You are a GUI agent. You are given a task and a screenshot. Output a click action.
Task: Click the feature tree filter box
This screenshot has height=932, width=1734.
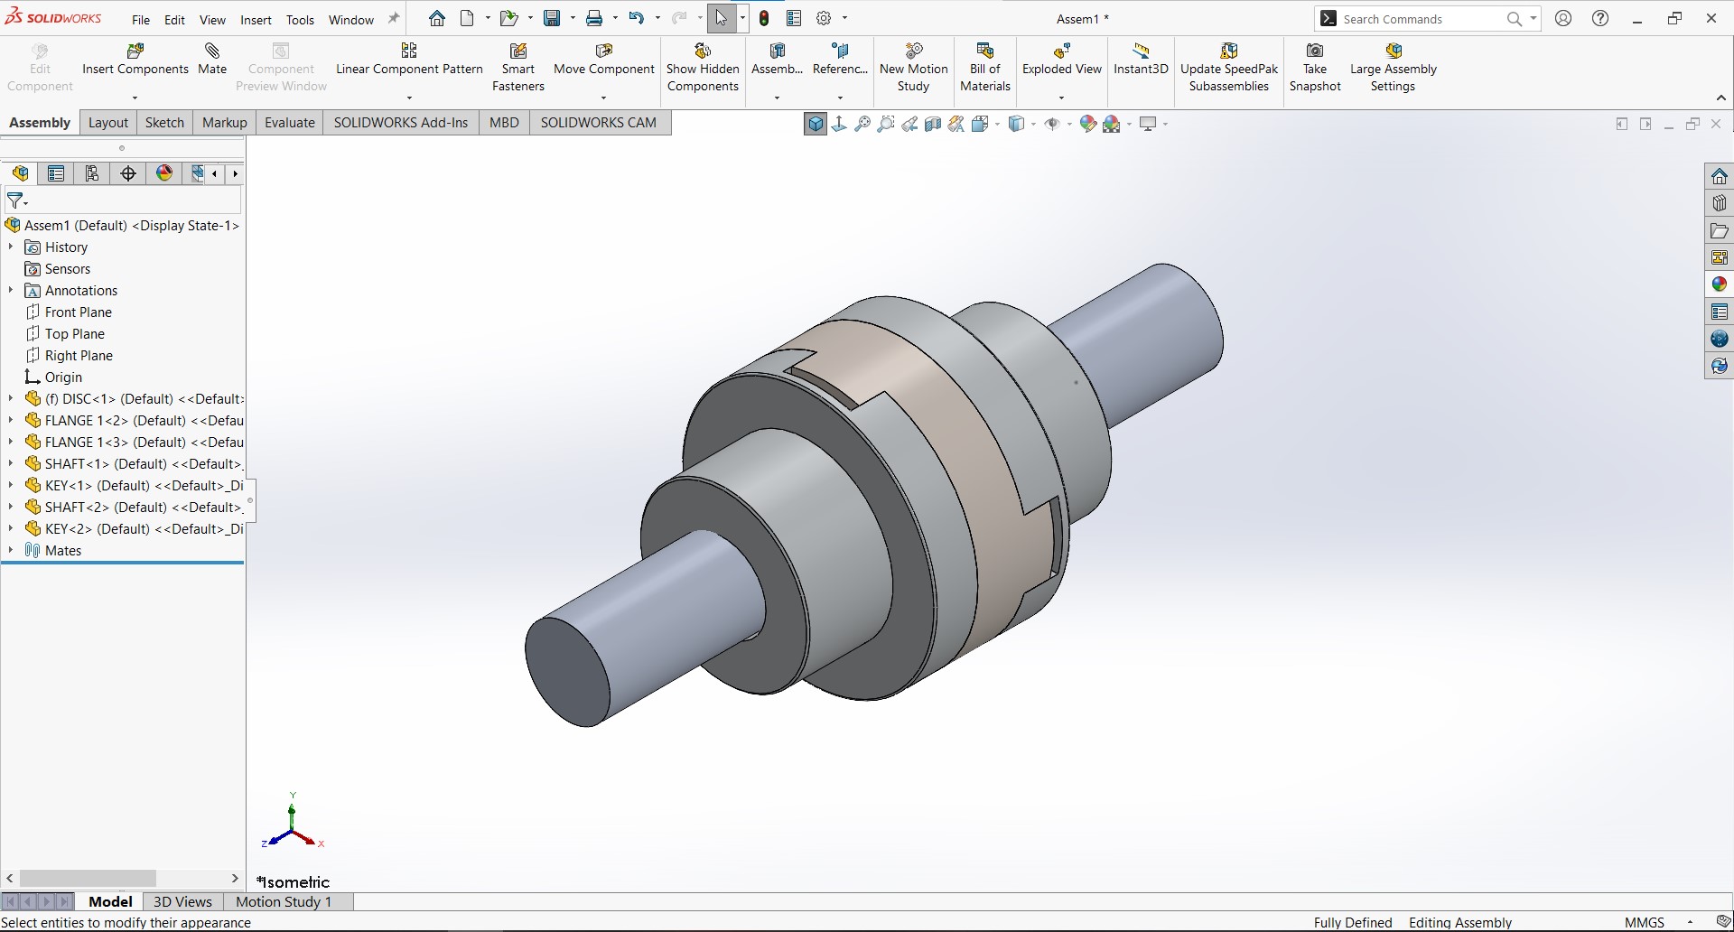click(124, 200)
